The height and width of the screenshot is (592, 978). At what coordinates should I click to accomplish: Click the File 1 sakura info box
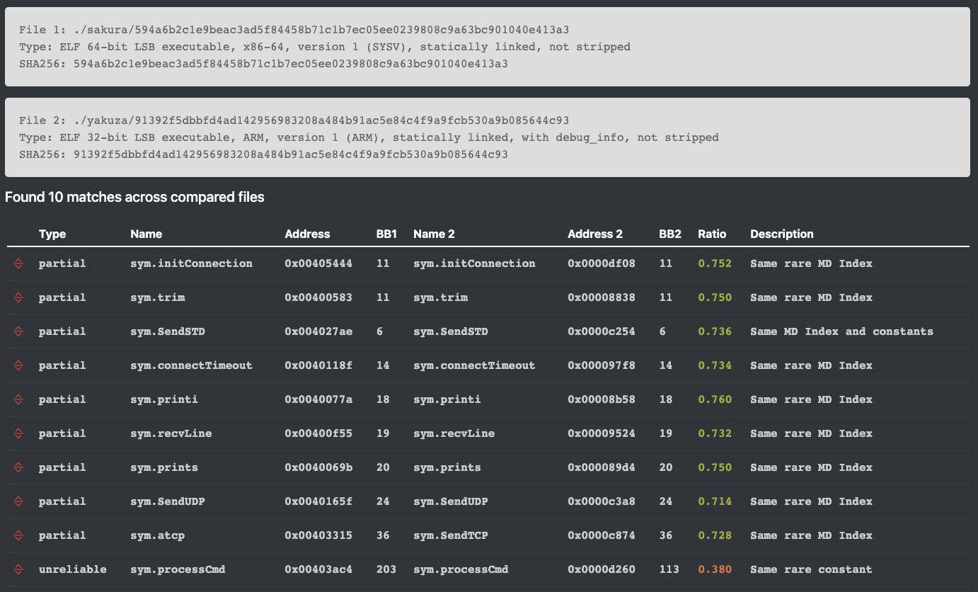click(487, 47)
